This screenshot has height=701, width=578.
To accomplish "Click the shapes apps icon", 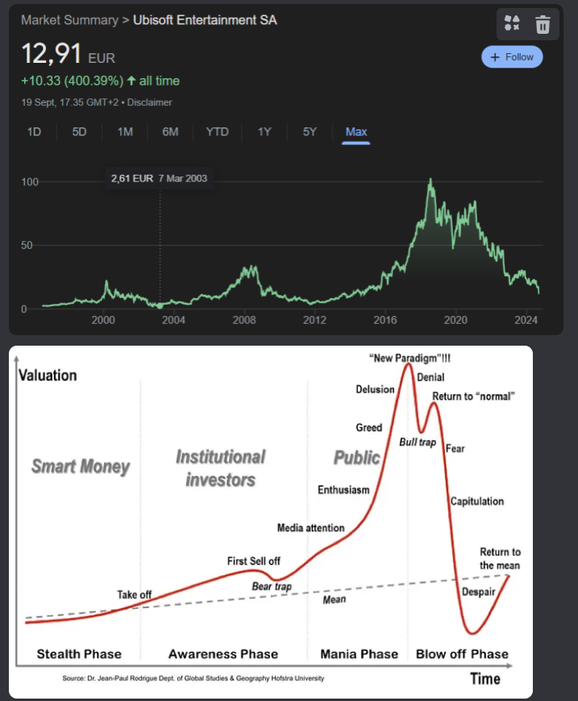I will pyautogui.click(x=512, y=24).
